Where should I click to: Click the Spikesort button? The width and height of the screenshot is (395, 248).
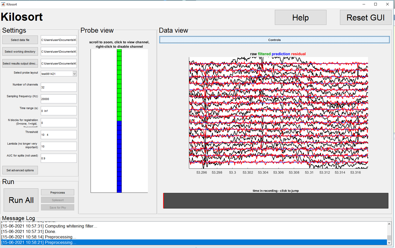coord(57,200)
